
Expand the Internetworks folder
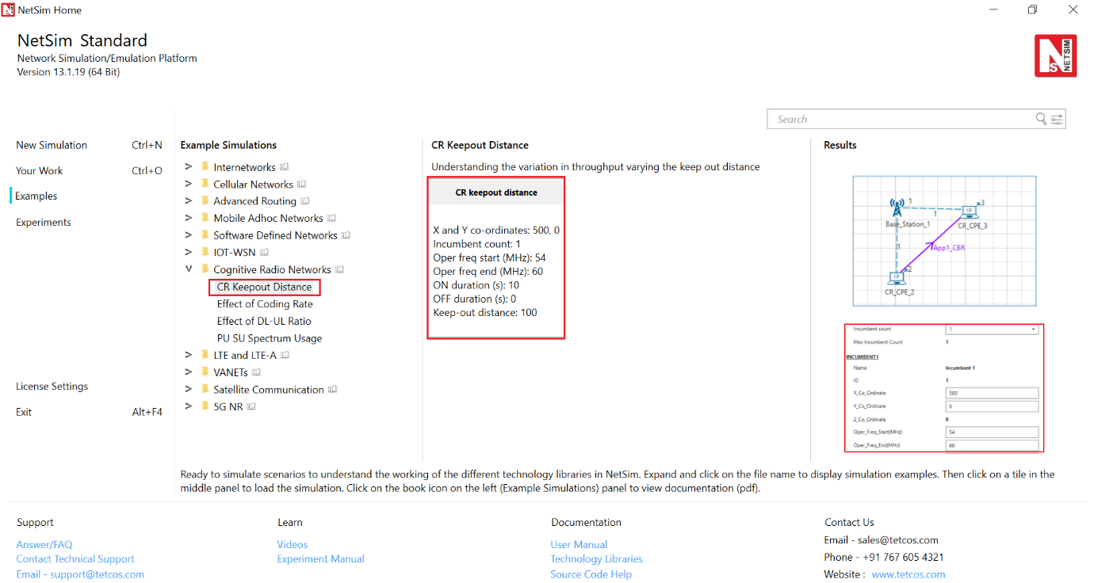tap(189, 167)
